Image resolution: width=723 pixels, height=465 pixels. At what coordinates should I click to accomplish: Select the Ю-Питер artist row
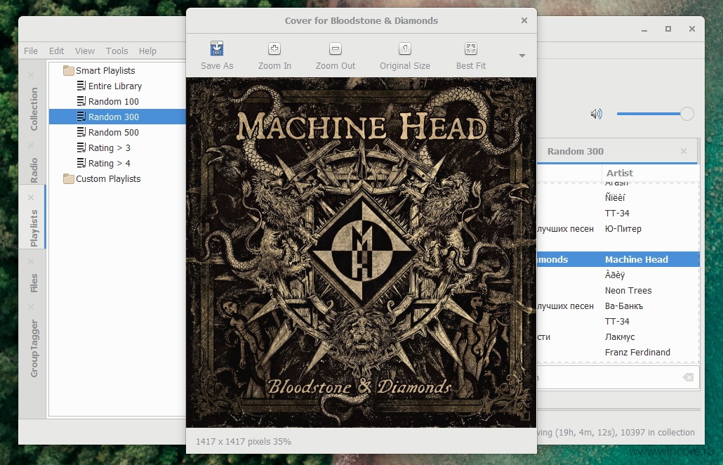(623, 228)
